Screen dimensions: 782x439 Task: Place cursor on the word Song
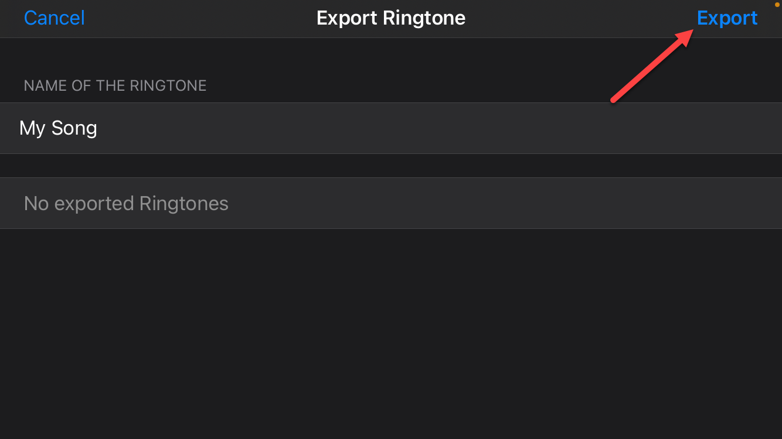click(x=74, y=128)
